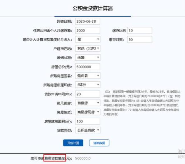
Task: Open the 户籍所在地 dropdown
Action: pos(88,48)
